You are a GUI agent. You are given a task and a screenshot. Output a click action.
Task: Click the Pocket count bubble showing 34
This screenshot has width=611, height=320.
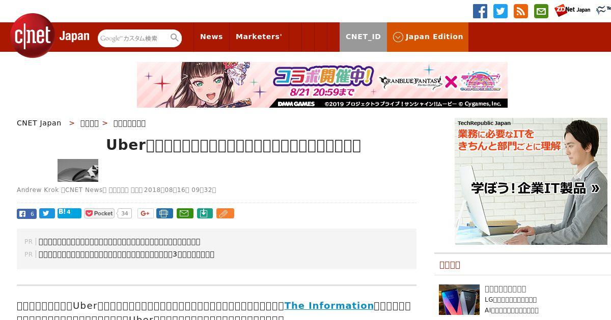[125, 213]
